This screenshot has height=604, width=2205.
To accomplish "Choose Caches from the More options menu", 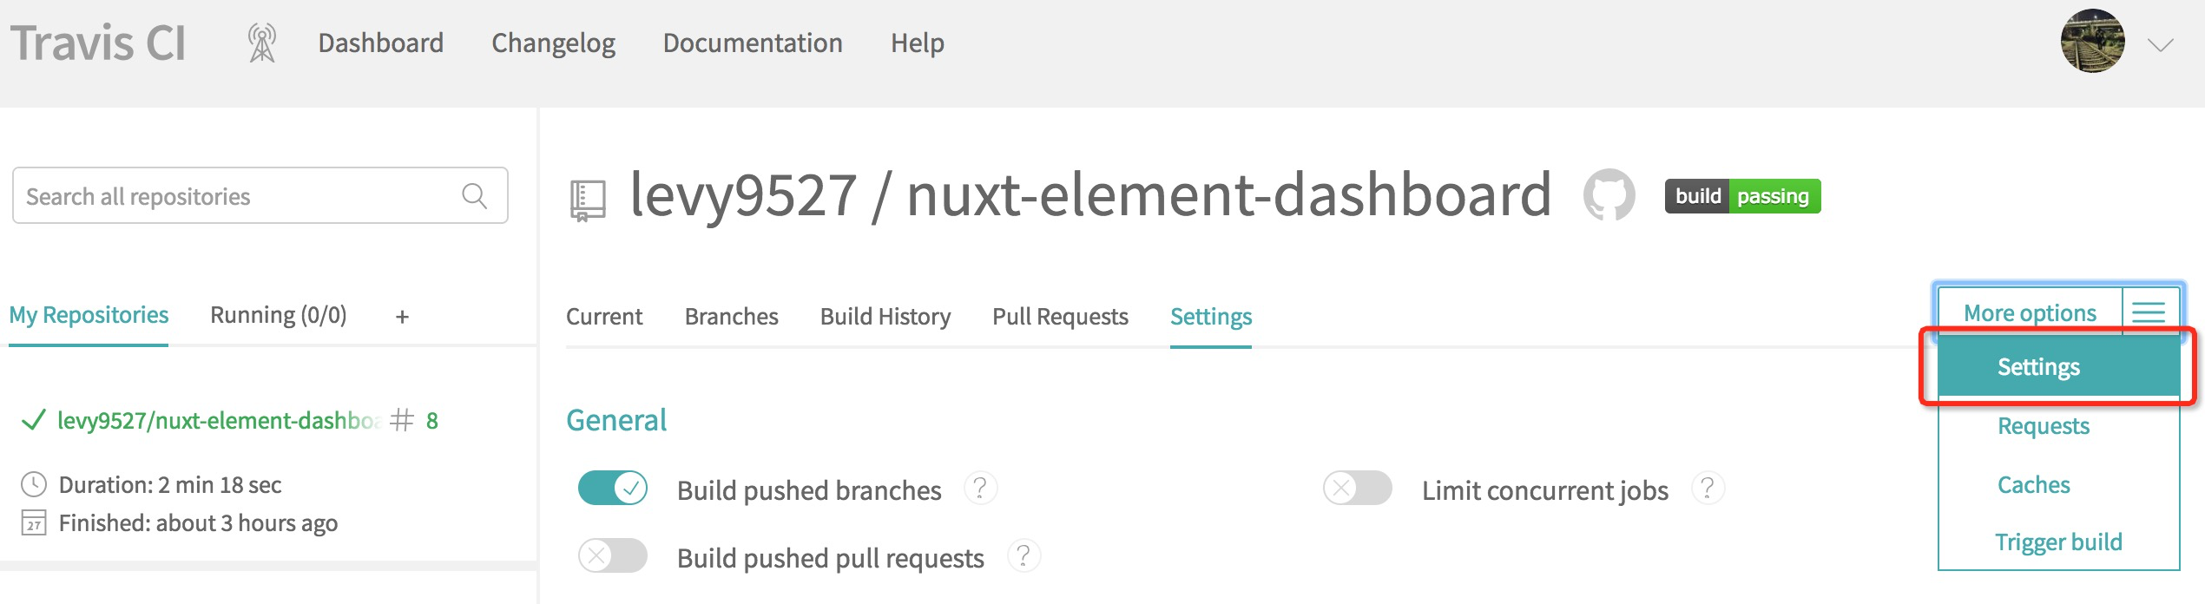I will click(x=2059, y=484).
